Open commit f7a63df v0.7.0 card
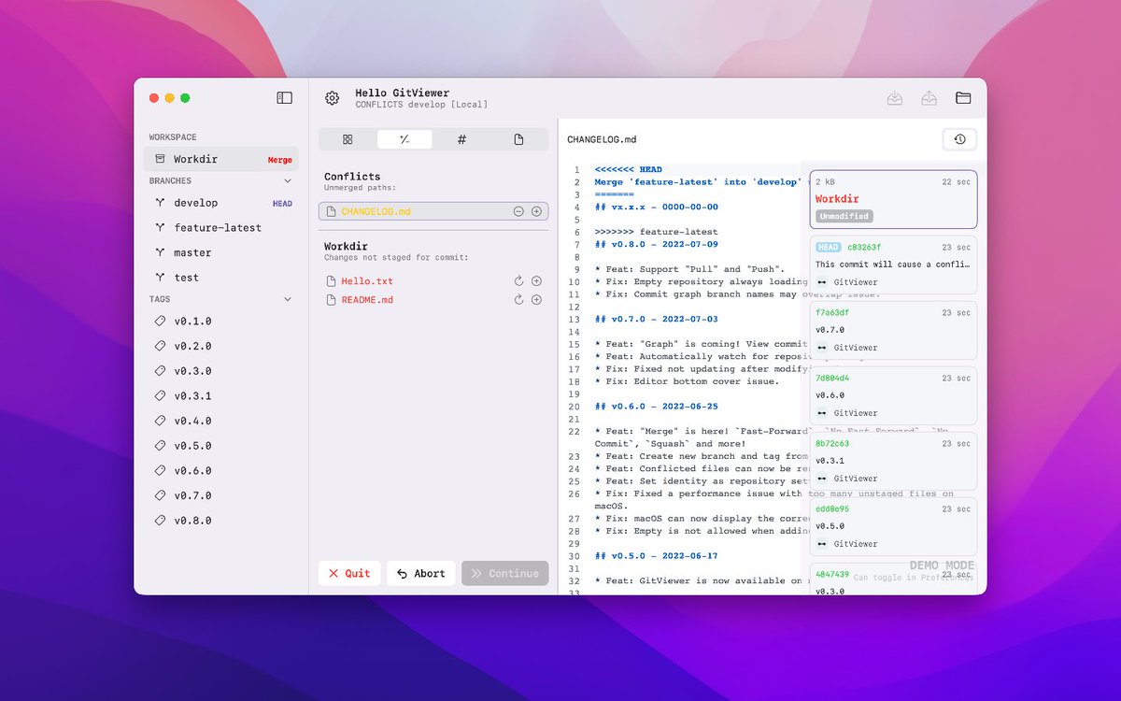The width and height of the screenshot is (1121, 701). [893, 330]
